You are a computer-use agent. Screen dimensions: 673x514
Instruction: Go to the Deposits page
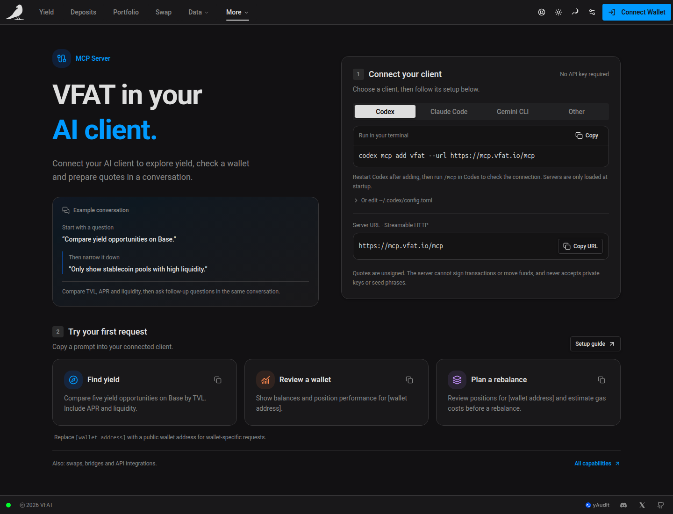(x=83, y=12)
